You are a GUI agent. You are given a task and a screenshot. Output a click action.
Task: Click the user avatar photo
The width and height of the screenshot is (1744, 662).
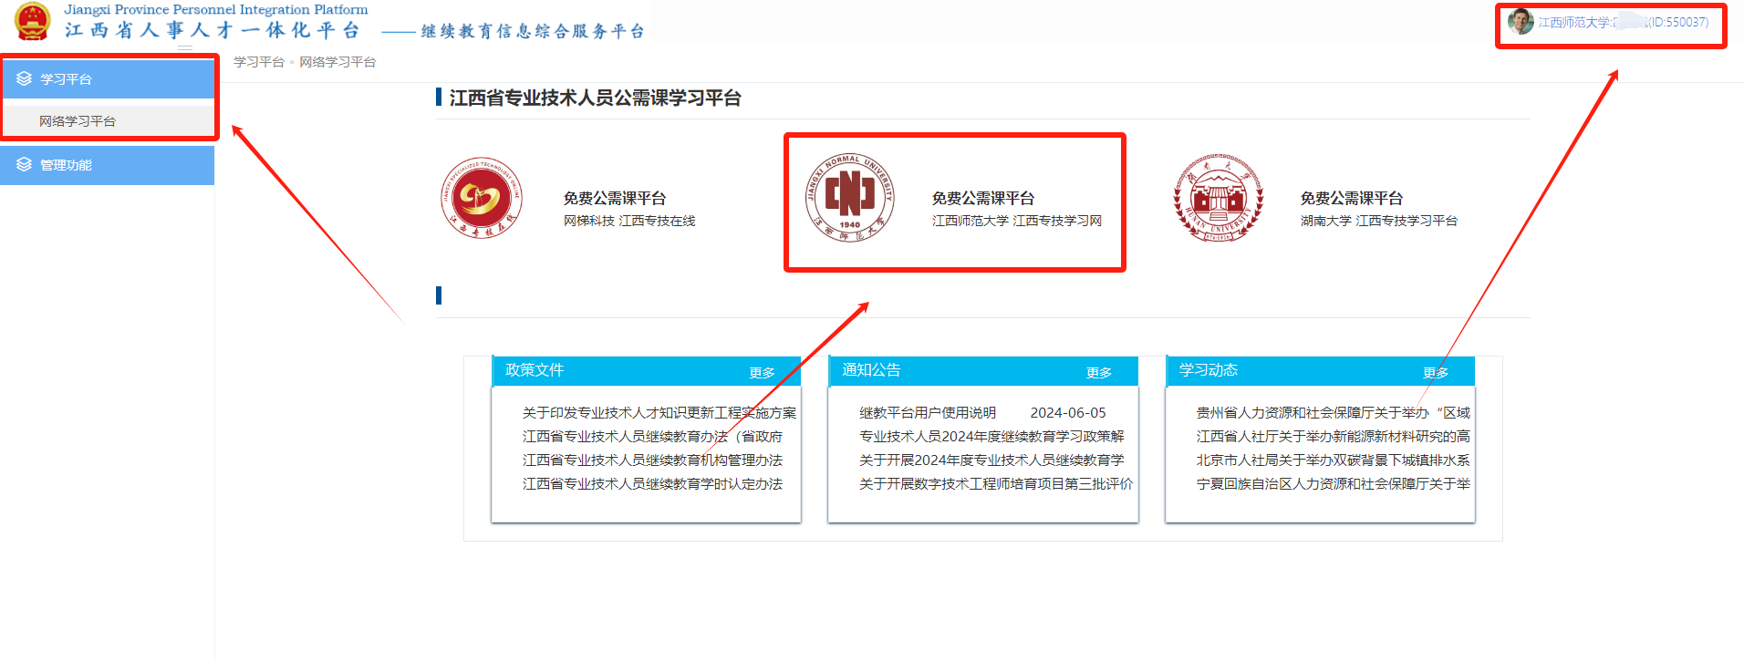(x=1521, y=21)
